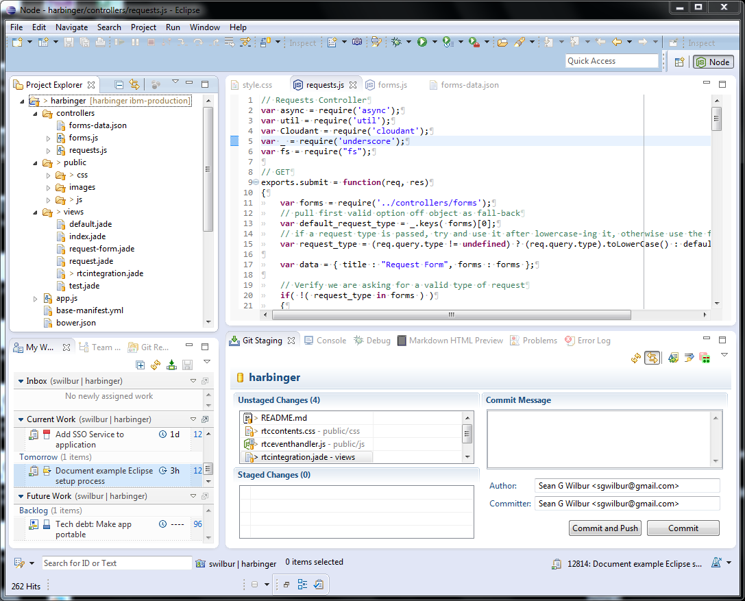This screenshot has width=745, height=601.
Task: Click the New file wizard icon
Action: pyautogui.click(x=17, y=42)
